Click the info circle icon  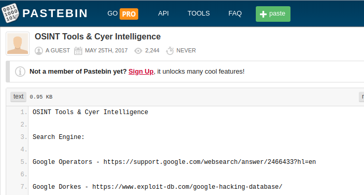point(20,72)
